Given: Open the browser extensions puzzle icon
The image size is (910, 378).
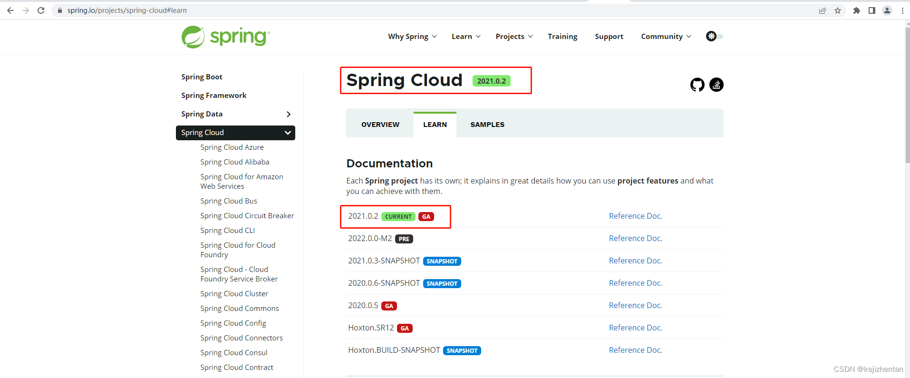Looking at the screenshot, I should pyautogui.click(x=857, y=10).
